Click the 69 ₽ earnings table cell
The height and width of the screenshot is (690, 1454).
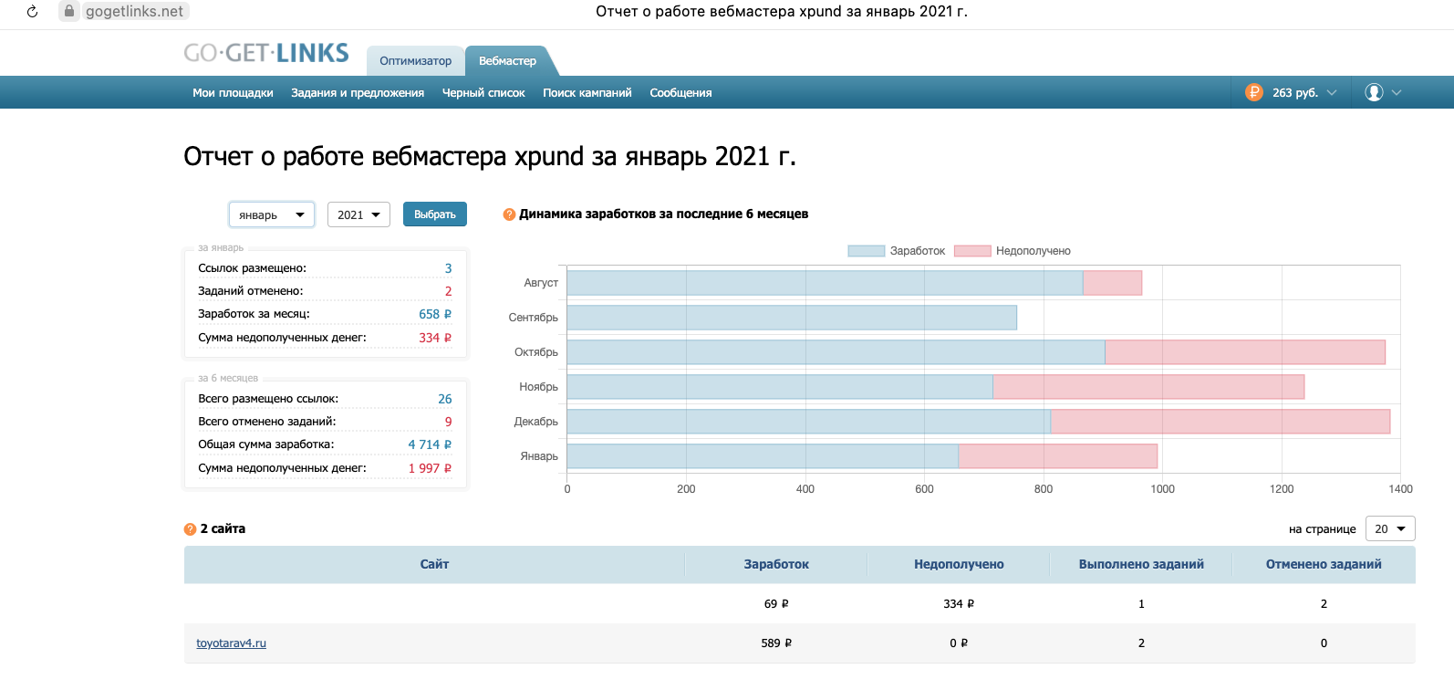click(776, 604)
